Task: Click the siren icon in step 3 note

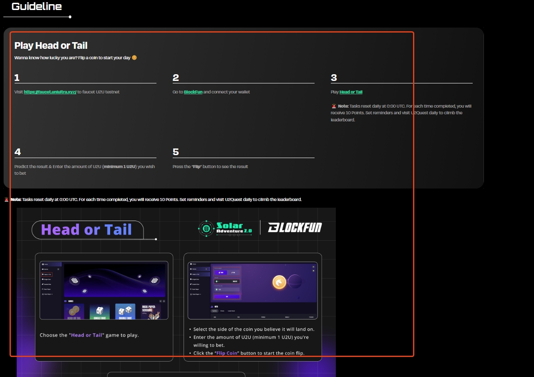Action: click(x=334, y=106)
